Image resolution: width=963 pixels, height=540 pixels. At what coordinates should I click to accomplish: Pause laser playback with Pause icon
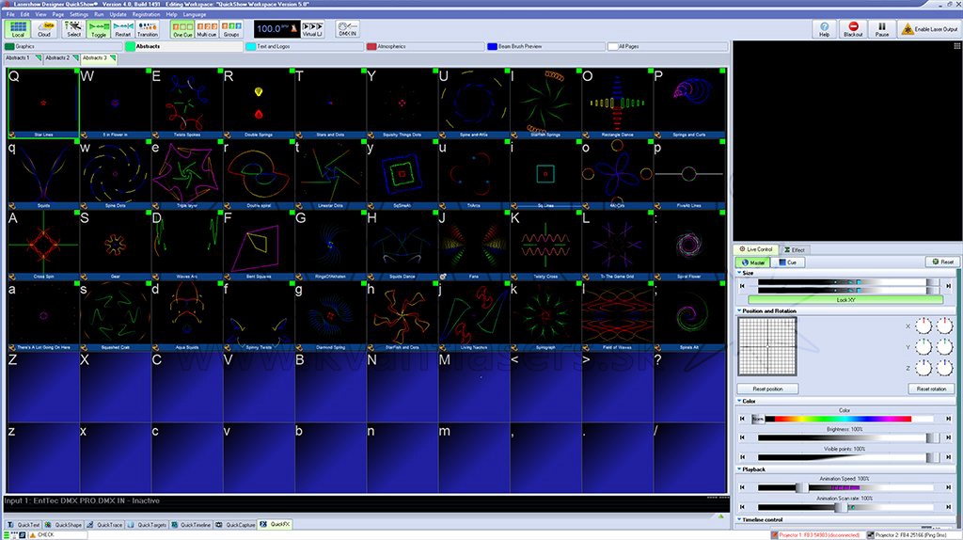pyautogui.click(x=882, y=29)
